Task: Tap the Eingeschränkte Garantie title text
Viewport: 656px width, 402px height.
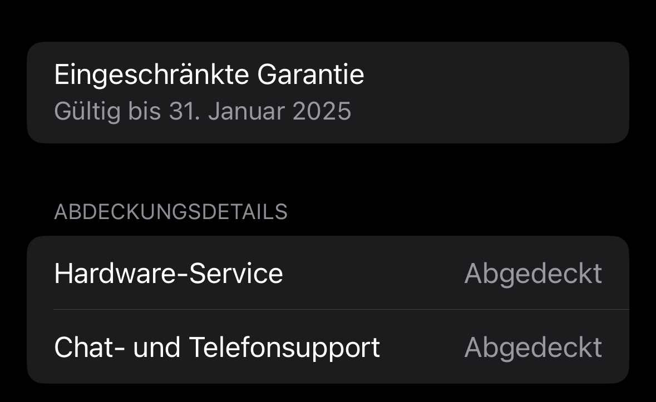Action: click(x=209, y=75)
